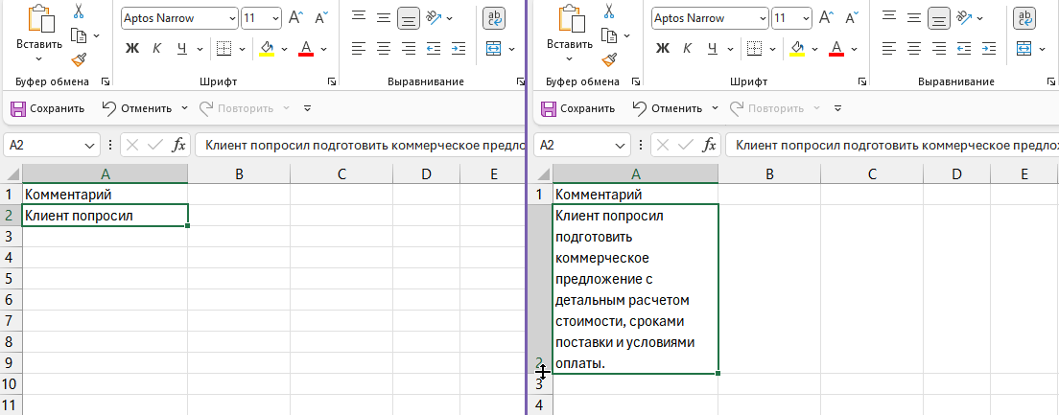Increase font size in right window

826,18
